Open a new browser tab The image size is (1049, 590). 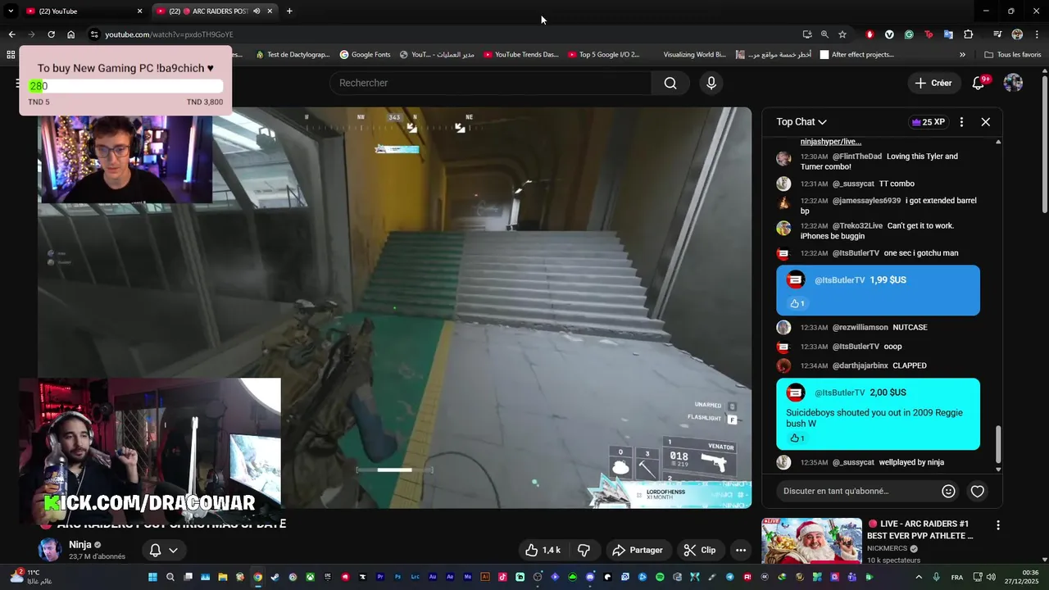click(289, 11)
